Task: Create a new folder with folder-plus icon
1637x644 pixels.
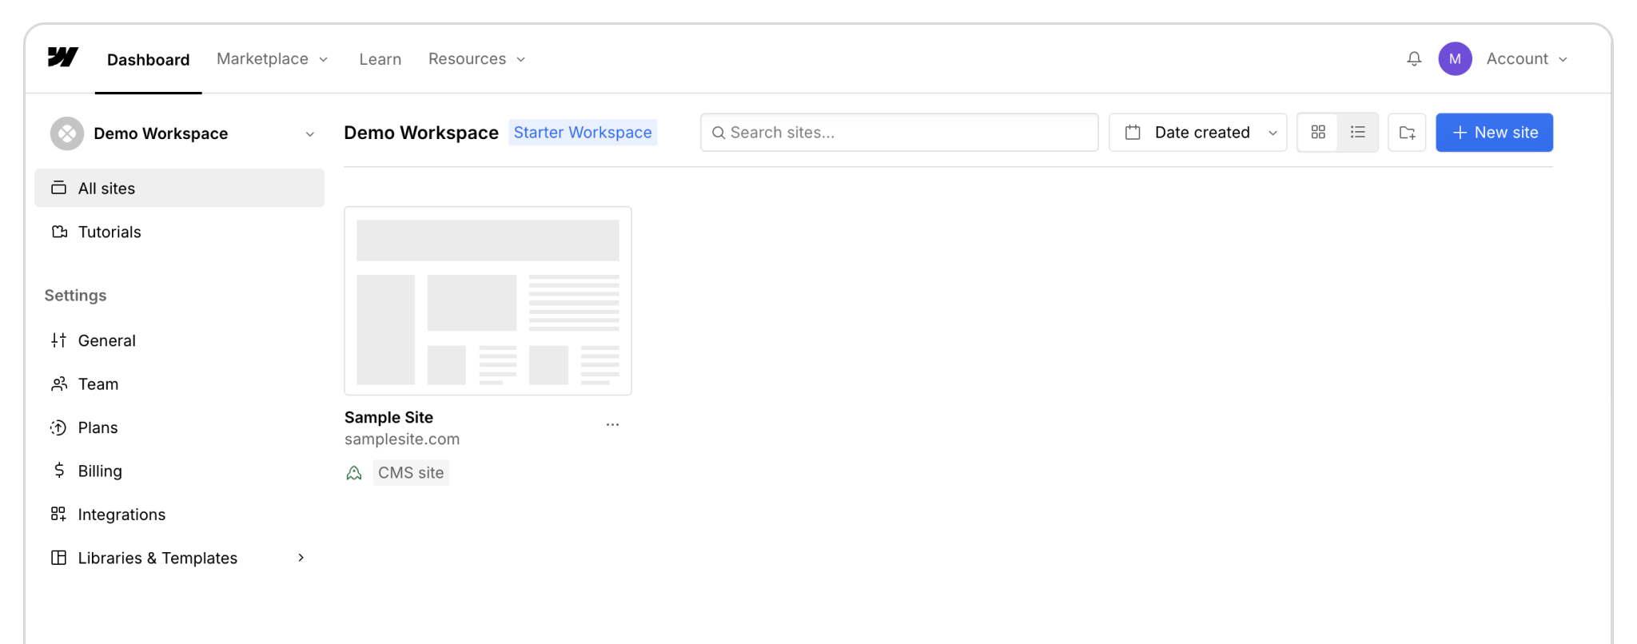Action: click(x=1407, y=133)
